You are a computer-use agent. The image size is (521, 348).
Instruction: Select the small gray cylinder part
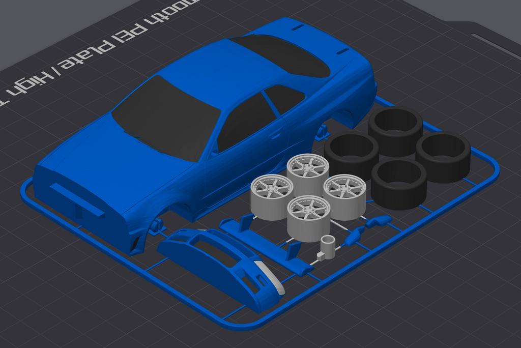pyautogui.click(x=328, y=247)
